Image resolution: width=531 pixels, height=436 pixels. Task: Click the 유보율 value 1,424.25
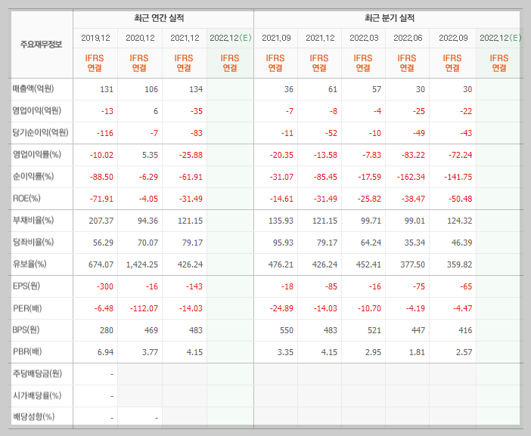tap(142, 264)
